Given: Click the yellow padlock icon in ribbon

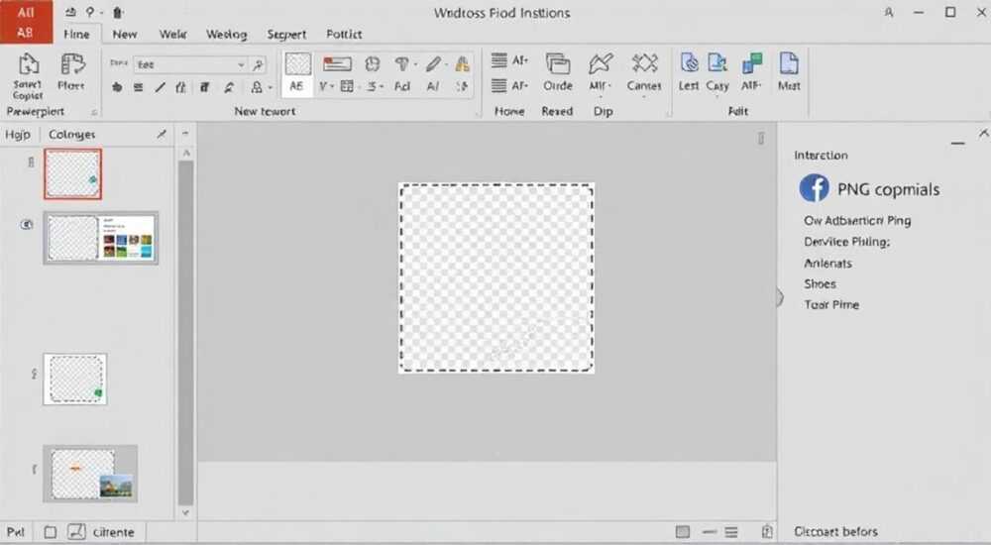Looking at the screenshot, I should click(463, 63).
